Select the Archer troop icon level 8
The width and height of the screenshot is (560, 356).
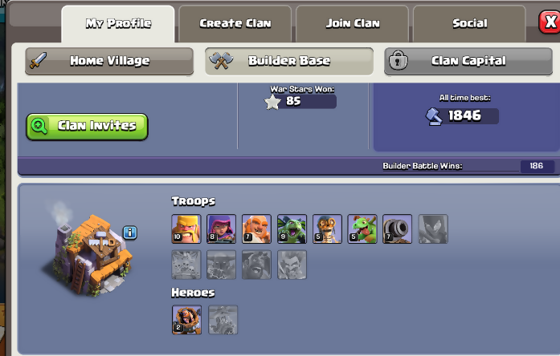pos(221,229)
